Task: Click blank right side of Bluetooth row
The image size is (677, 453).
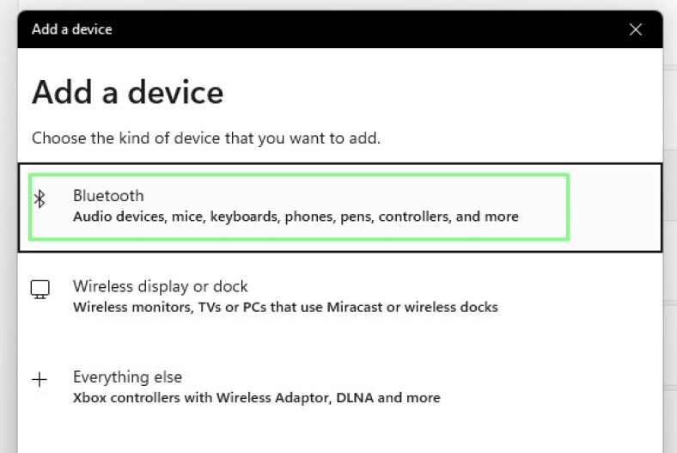Action: [614, 206]
